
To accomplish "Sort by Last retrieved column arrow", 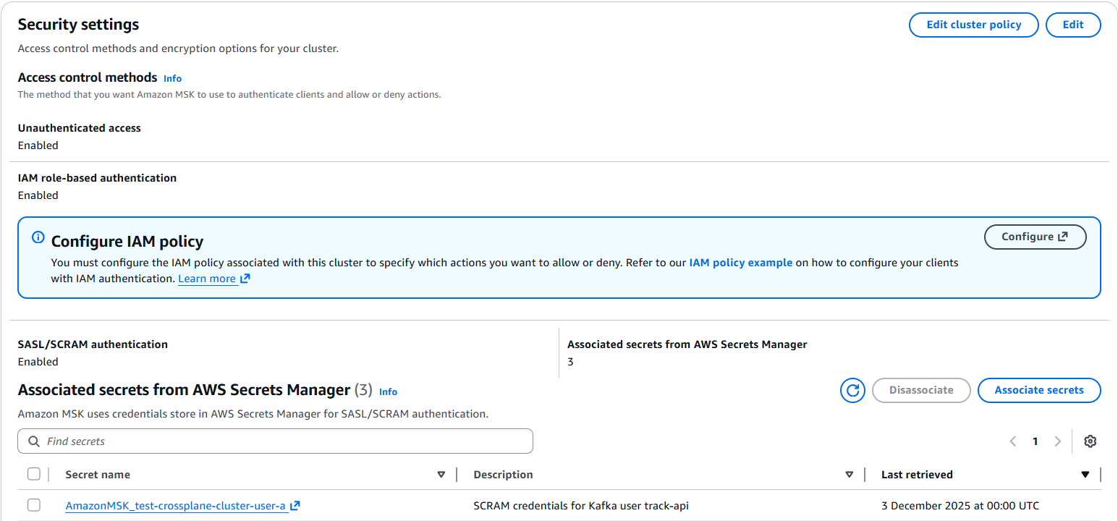I will click(x=1085, y=475).
